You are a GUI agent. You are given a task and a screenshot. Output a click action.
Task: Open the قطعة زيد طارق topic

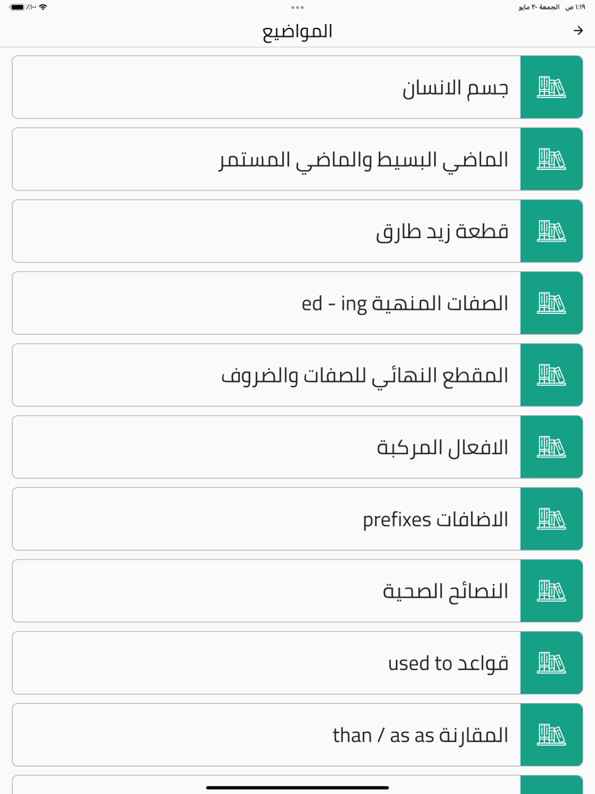tap(263, 230)
